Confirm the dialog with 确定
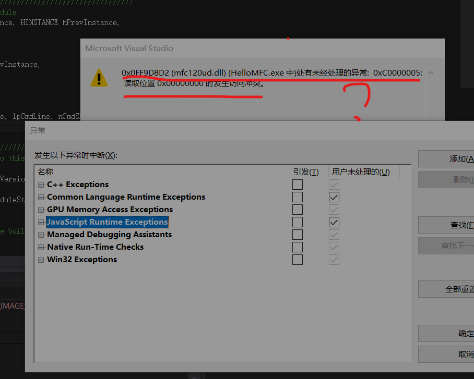The width and height of the screenshot is (474, 379). pos(446,334)
